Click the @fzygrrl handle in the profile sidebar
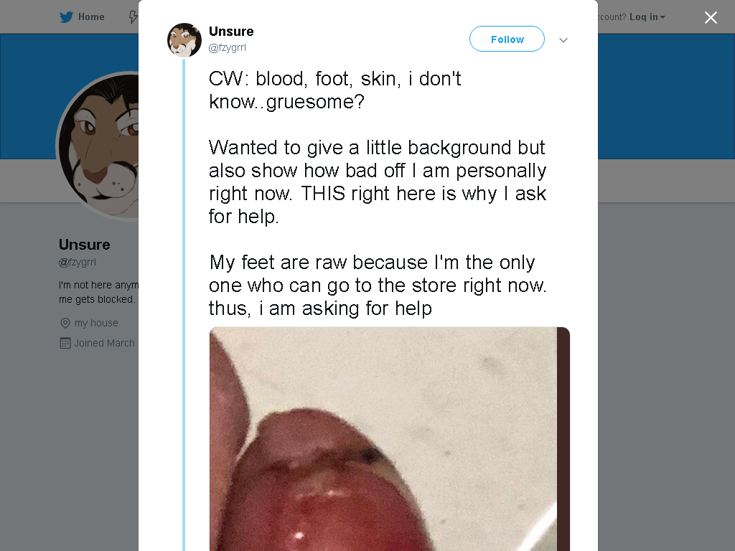 coord(78,263)
